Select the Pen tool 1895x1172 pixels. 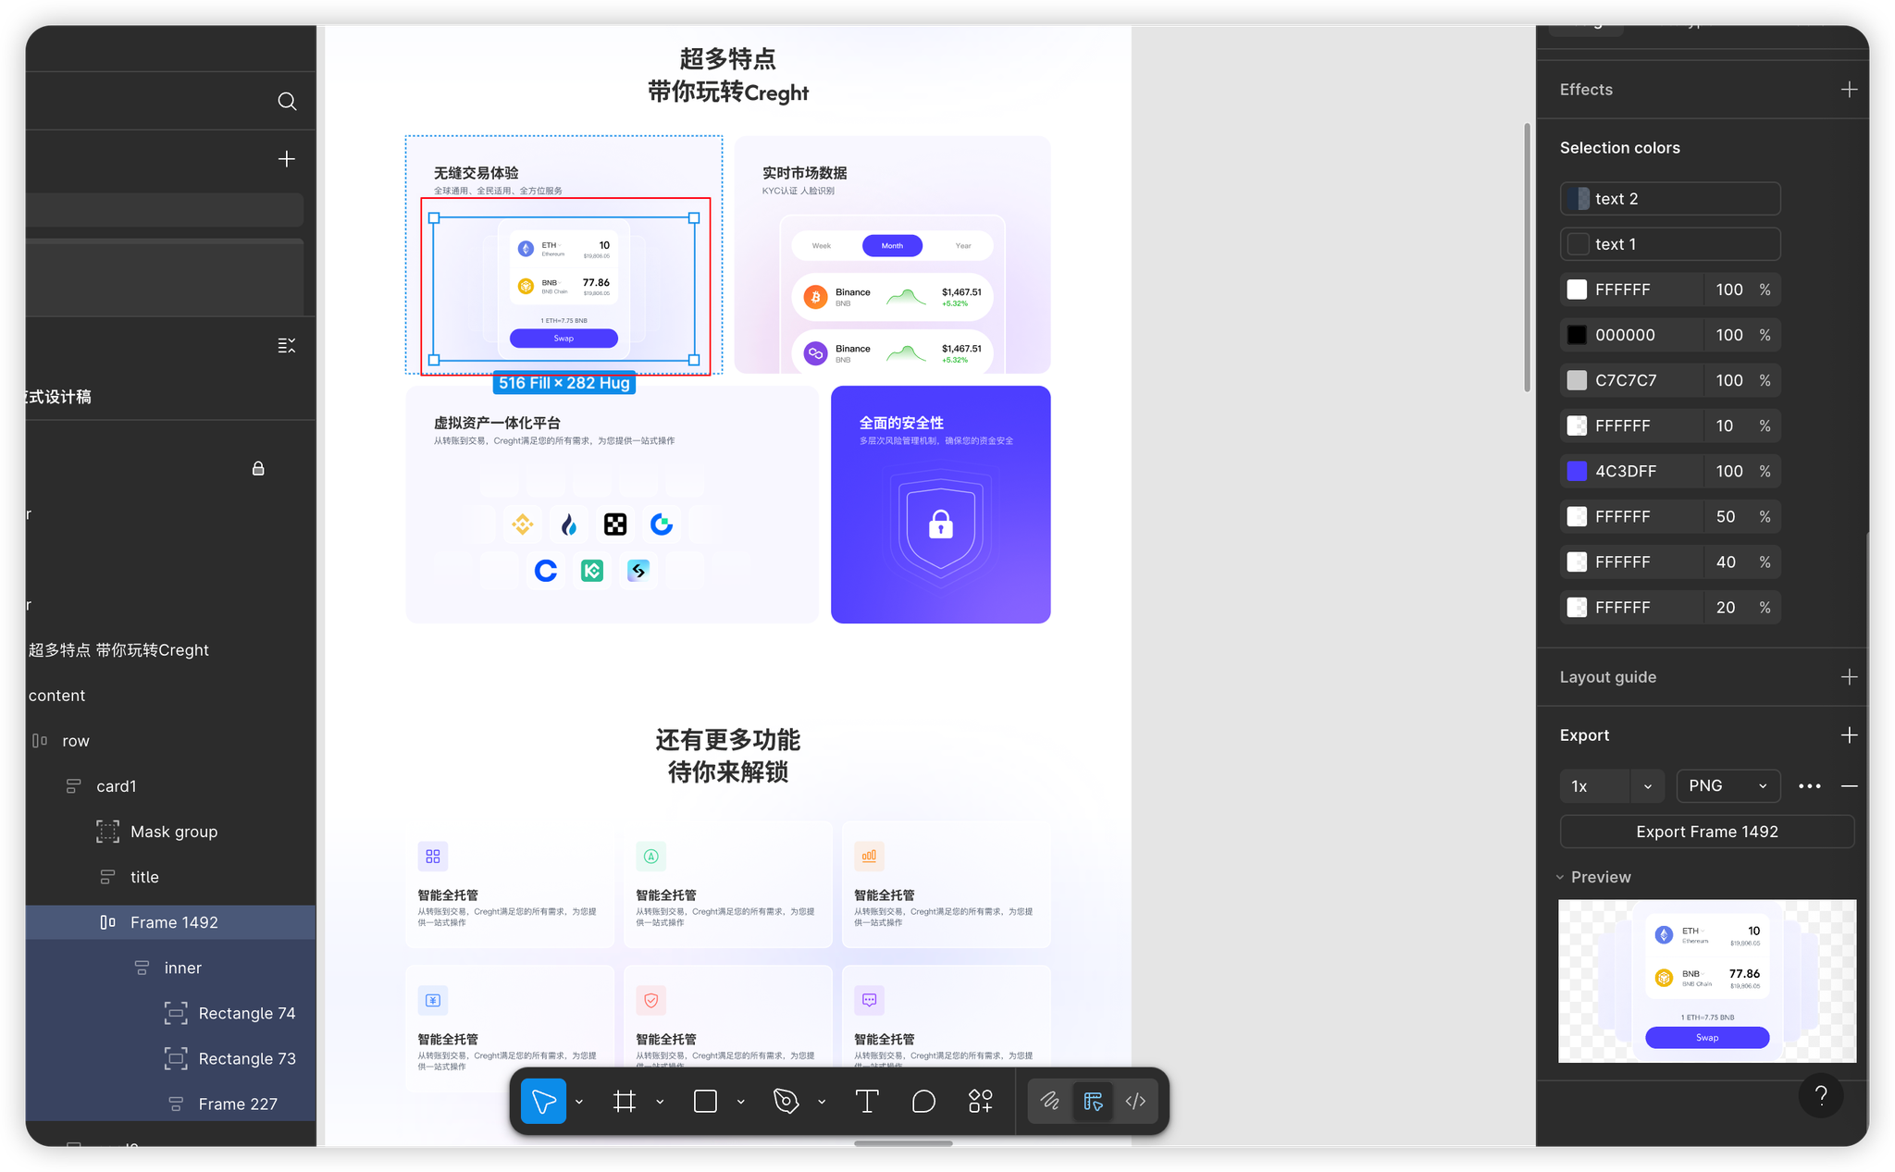coord(786,1101)
